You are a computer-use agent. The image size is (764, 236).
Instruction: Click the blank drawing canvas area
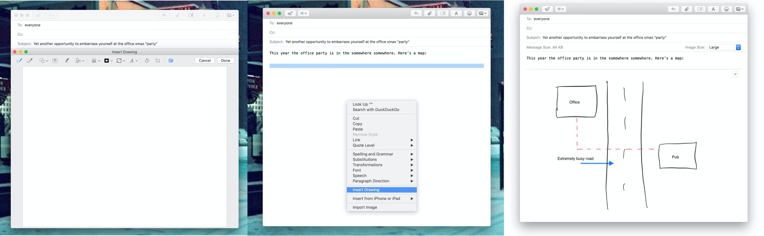(124, 146)
